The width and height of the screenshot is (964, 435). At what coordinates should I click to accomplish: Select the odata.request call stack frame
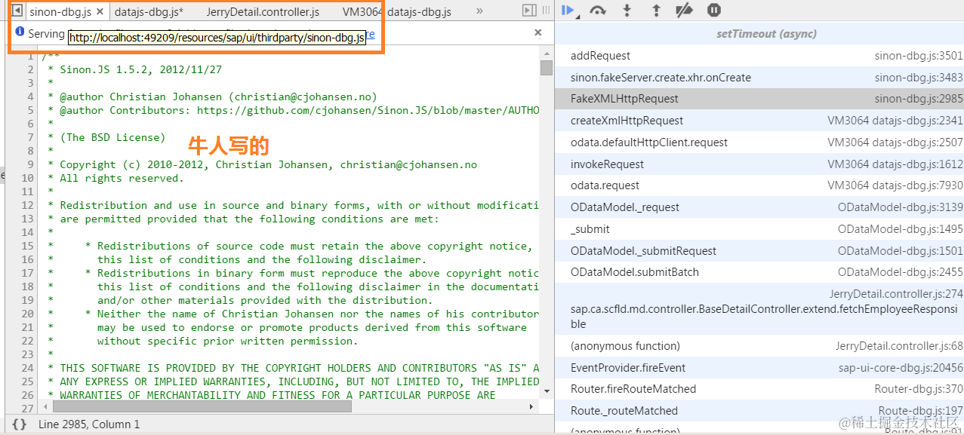coord(759,185)
